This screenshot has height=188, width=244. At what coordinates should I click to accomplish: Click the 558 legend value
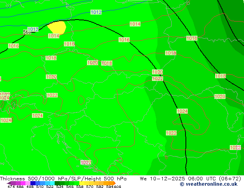pyautogui.click(x=80, y=186)
